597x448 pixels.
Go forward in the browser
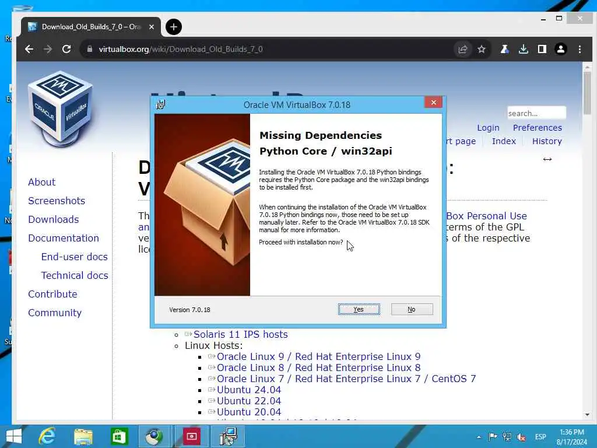coord(48,49)
